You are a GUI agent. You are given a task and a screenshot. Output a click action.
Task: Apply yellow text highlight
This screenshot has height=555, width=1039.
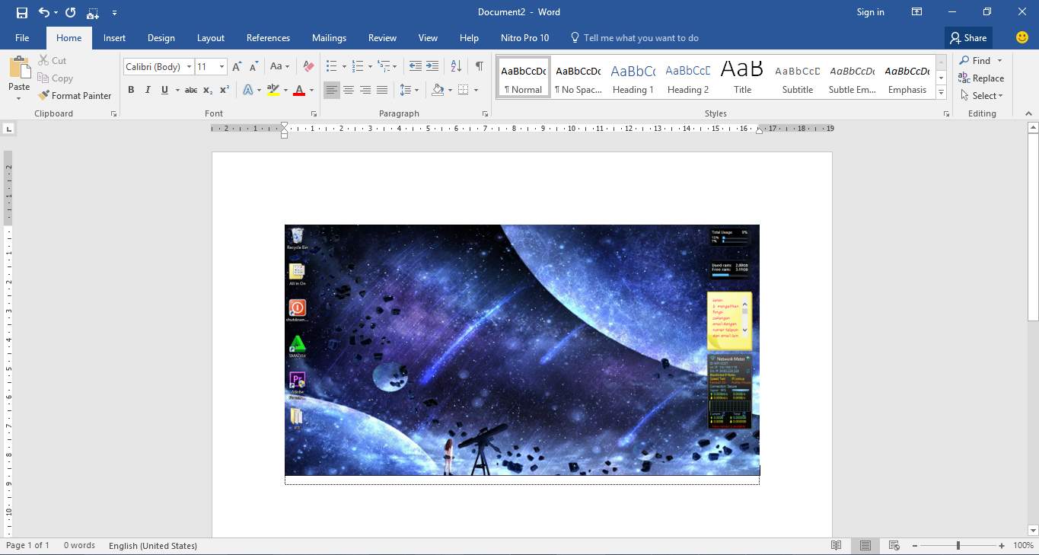pos(274,89)
